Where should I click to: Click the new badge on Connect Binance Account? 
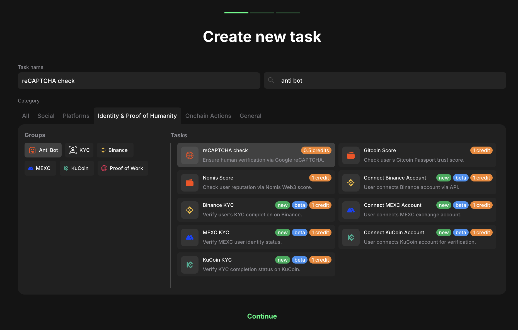(x=444, y=178)
